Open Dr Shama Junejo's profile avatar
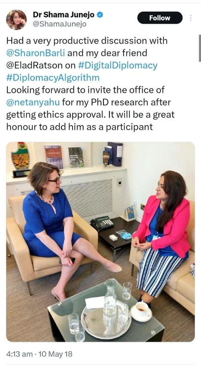Screen dimensions: 201x366 pos(16,20)
